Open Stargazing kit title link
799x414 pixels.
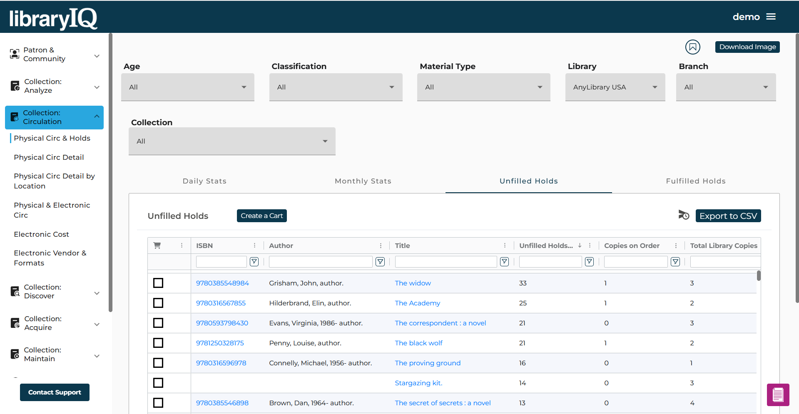418,383
